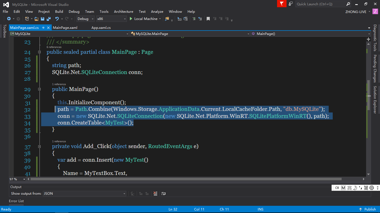The image size is (380, 213).
Task: Switch to the Error List tab
Action: pos(16,201)
